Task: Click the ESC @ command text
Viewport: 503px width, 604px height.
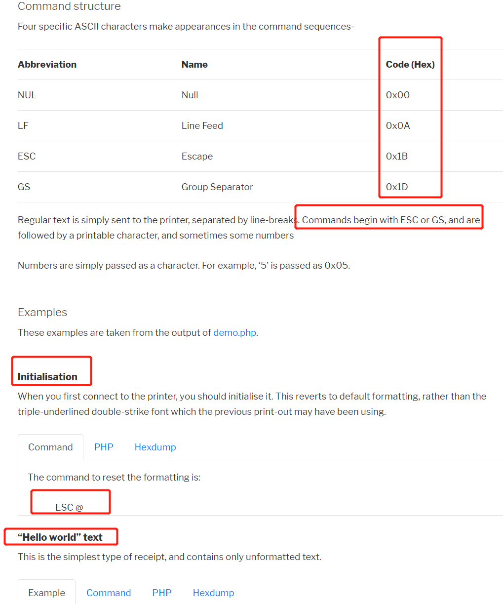Action: point(69,507)
